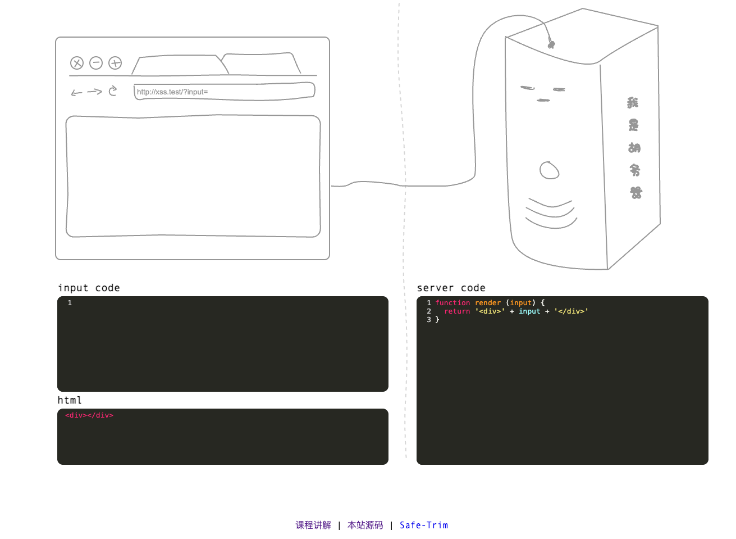Click the server's curved vent lines
This screenshot has width=736, height=539.
point(551,214)
